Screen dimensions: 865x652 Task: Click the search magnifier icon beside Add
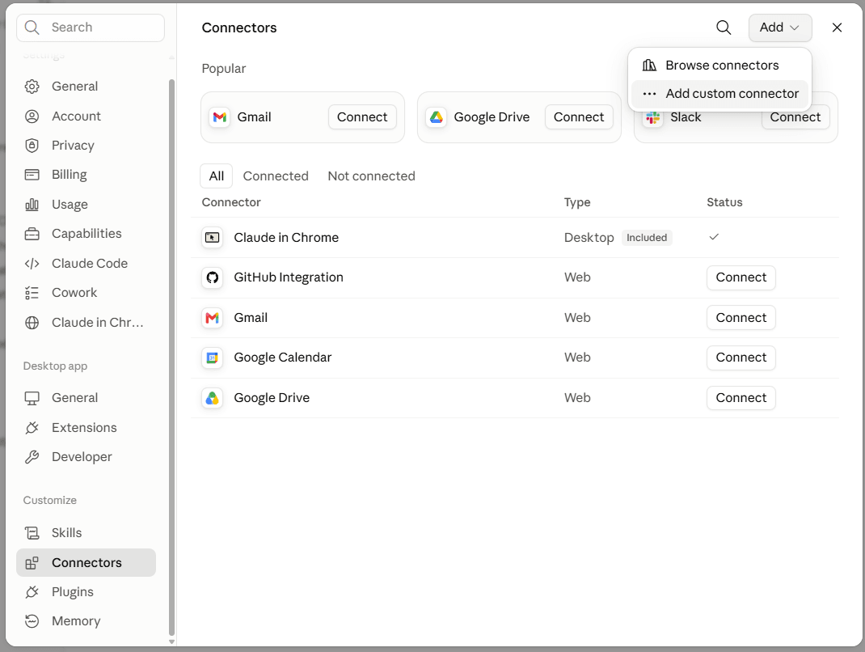[724, 28]
